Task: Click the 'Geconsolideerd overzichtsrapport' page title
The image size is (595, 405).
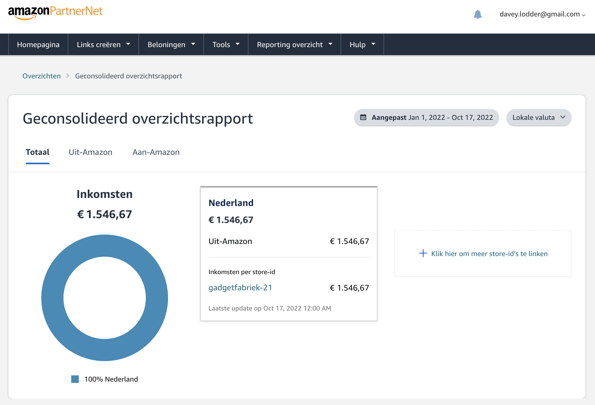Action: coord(138,118)
